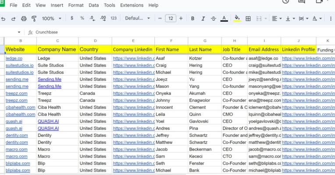
Task: Select the CTO job title cell
Action: (x=235, y=157)
